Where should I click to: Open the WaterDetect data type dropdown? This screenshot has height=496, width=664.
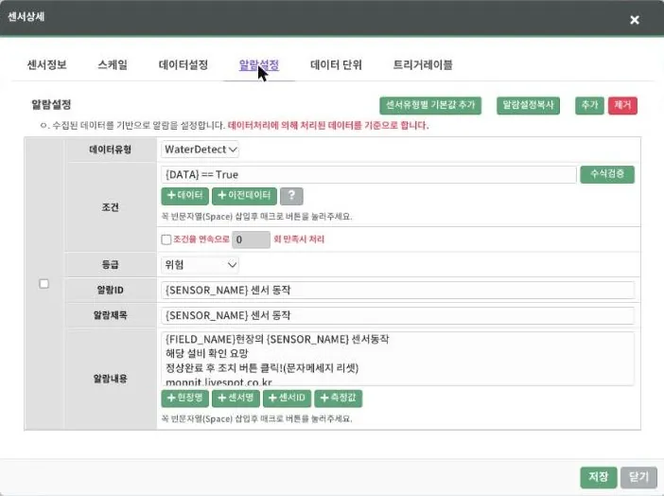click(x=200, y=150)
